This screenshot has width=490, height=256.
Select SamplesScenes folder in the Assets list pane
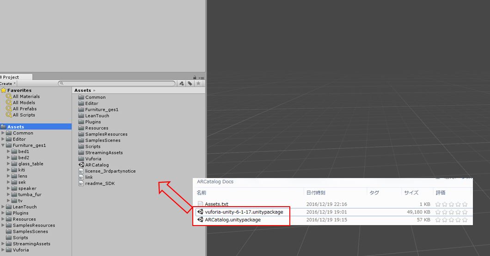[99, 140]
